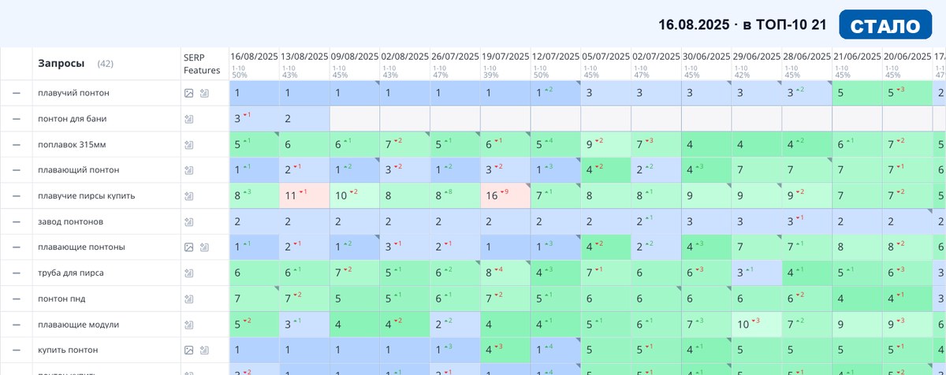This screenshot has width=946, height=375.
Task: Click image SERP feature icon for плавучий понтон
Action: 188,93
